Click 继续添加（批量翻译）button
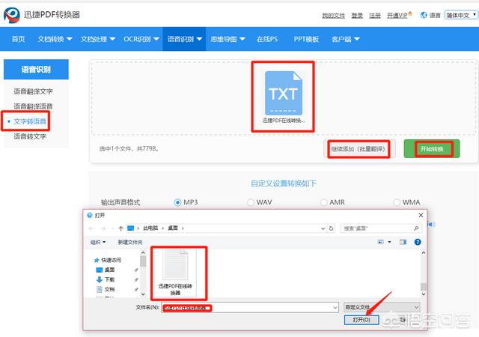The image size is (479, 337). [x=359, y=149]
